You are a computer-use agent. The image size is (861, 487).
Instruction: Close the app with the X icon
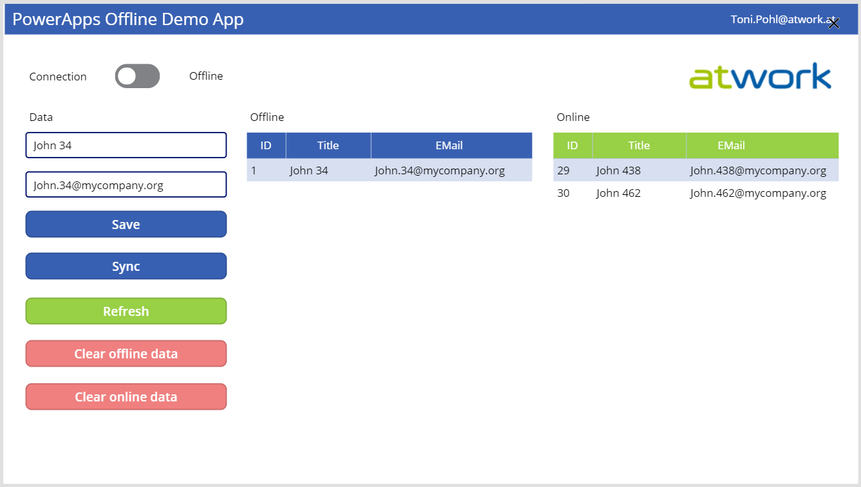click(x=834, y=24)
